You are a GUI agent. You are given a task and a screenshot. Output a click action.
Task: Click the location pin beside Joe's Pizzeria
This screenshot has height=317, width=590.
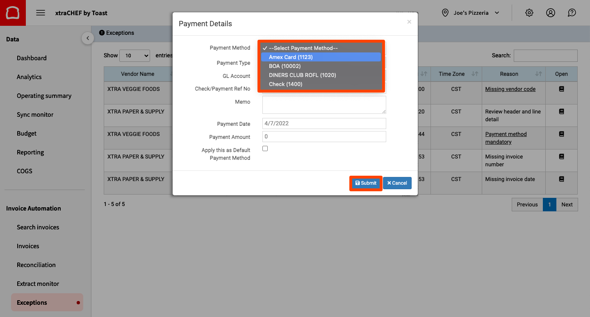(x=445, y=13)
